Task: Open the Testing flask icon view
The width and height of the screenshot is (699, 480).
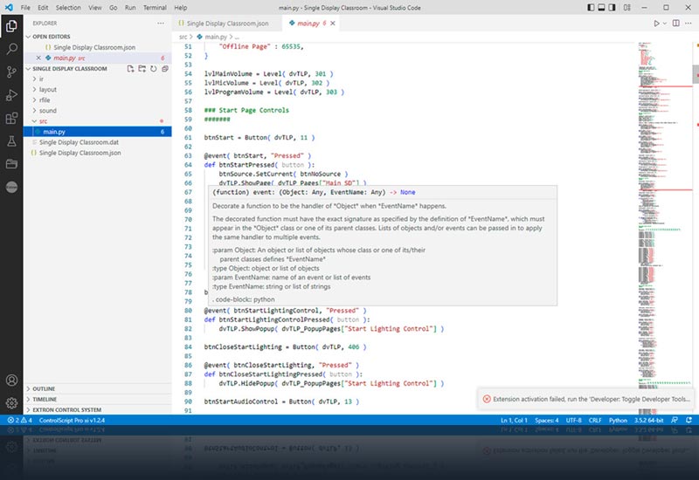Action: [x=11, y=141]
